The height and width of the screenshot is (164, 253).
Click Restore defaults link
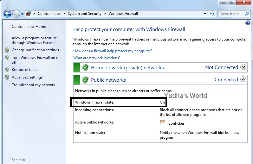pyautogui.click(x=25, y=70)
